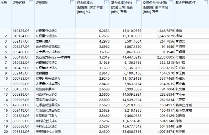Select code cell 010124.OF
209x135 pixels.
pos(21,36)
